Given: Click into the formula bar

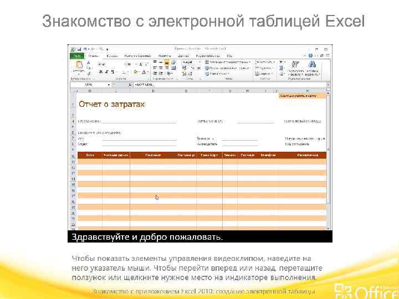Looking at the screenshot, I should coord(229,84).
